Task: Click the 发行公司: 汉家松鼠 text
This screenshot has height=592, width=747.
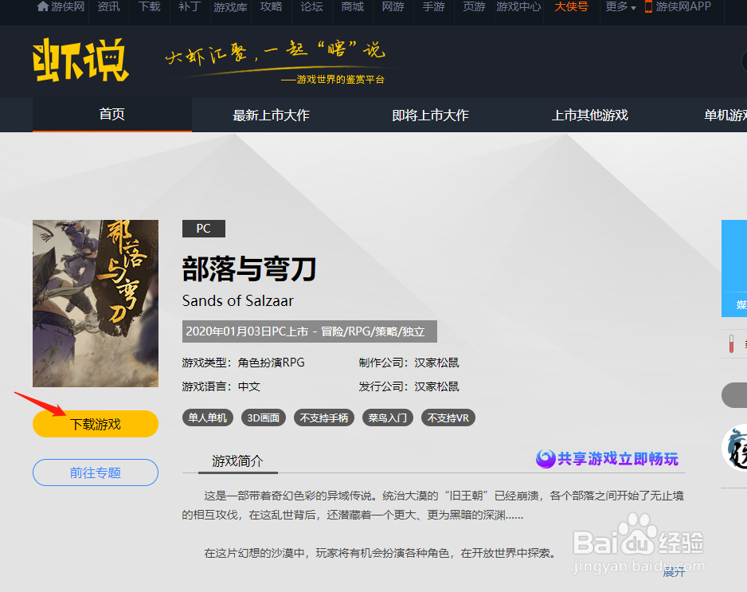Action: tap(409, 386)
